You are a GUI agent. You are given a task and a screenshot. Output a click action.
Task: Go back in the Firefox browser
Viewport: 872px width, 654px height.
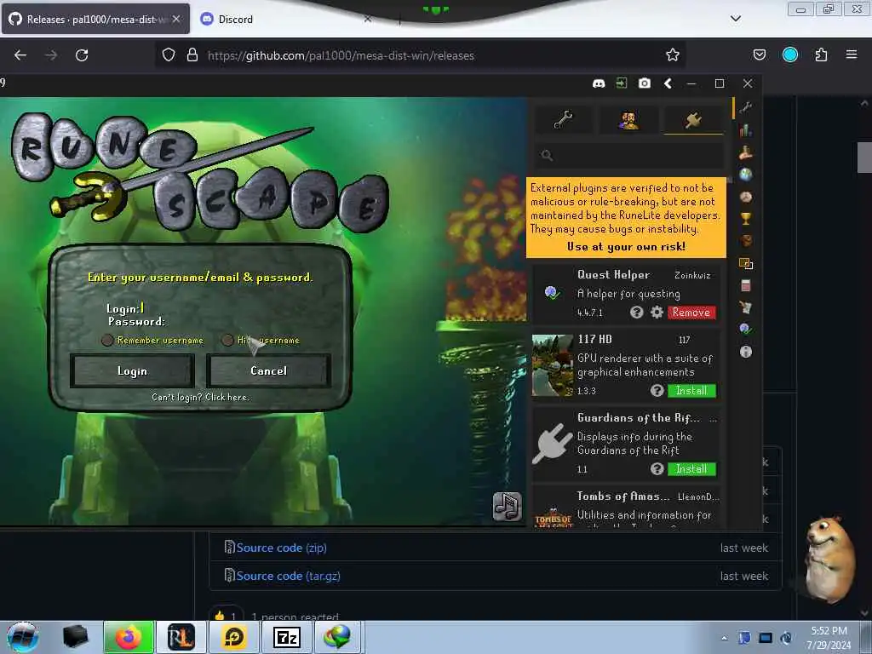click(x=20, y=55)
